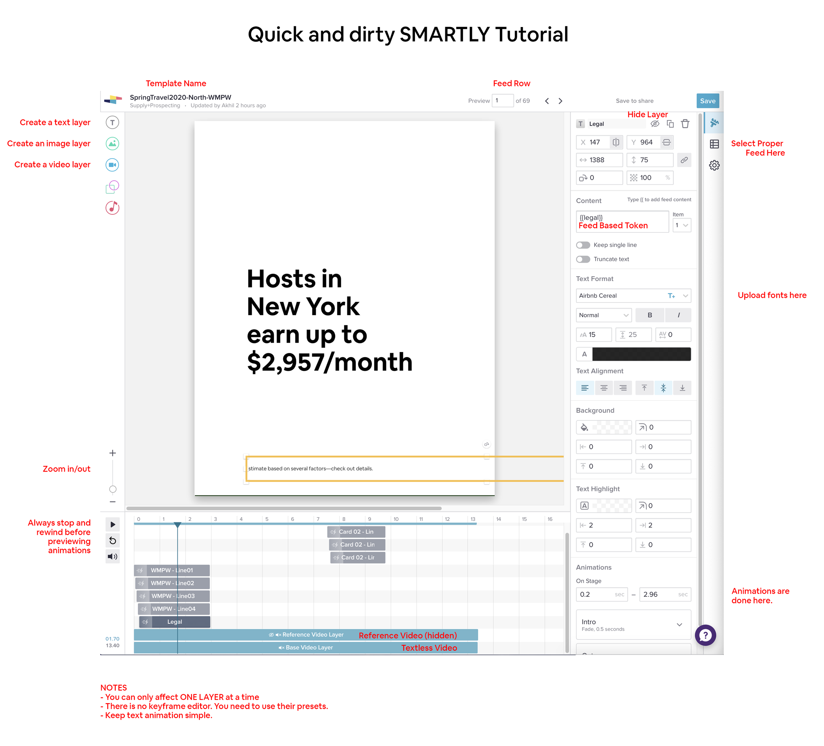This screenshot has height=746, width=824.
Task: Center layer vertically next to Y field
Action: [667, 142]
